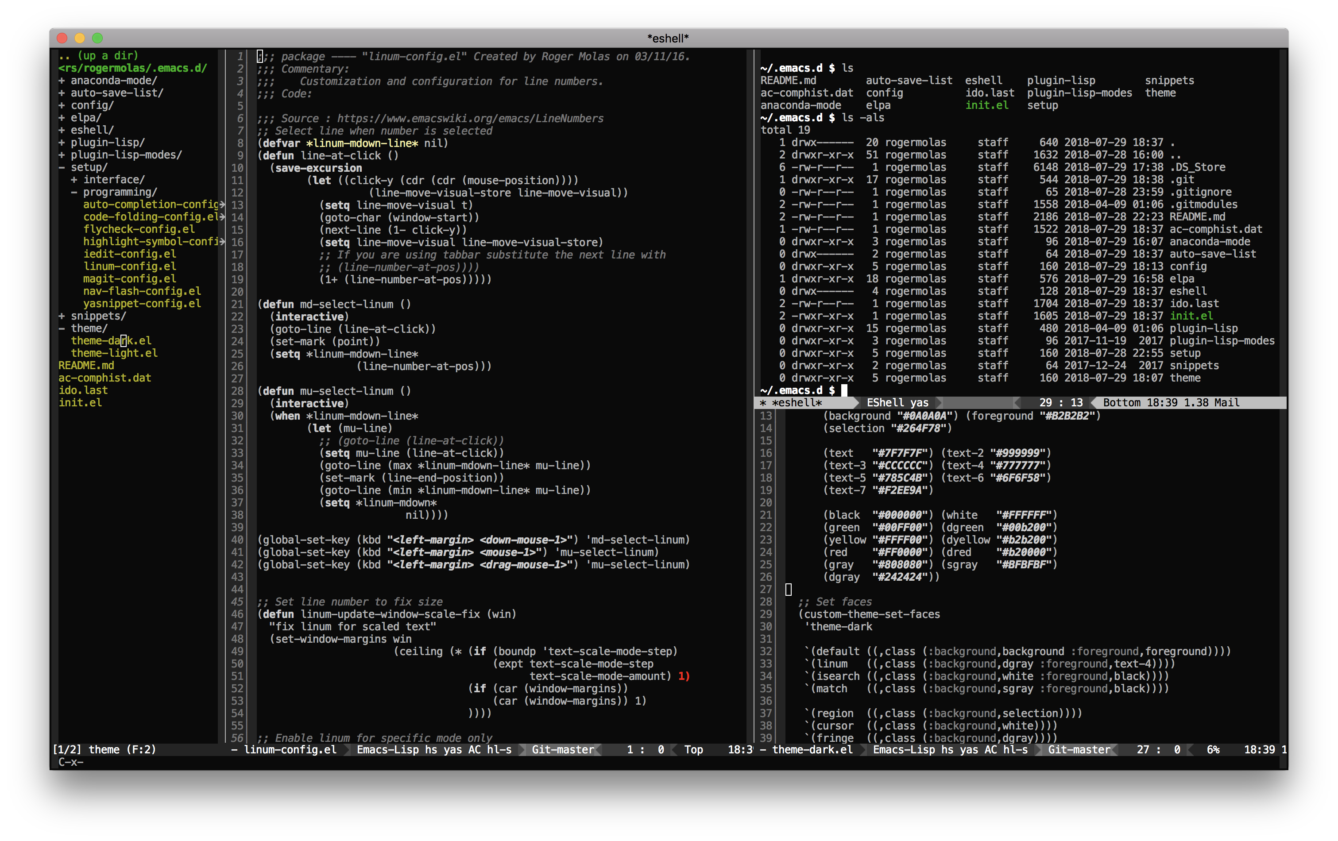Image resolution: width=1338 pixels, height=841 pixels.
Task: Click line number 21 in left margin
Action: [237, 304]
